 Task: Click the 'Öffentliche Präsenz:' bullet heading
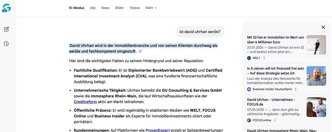tap(93, 110)
